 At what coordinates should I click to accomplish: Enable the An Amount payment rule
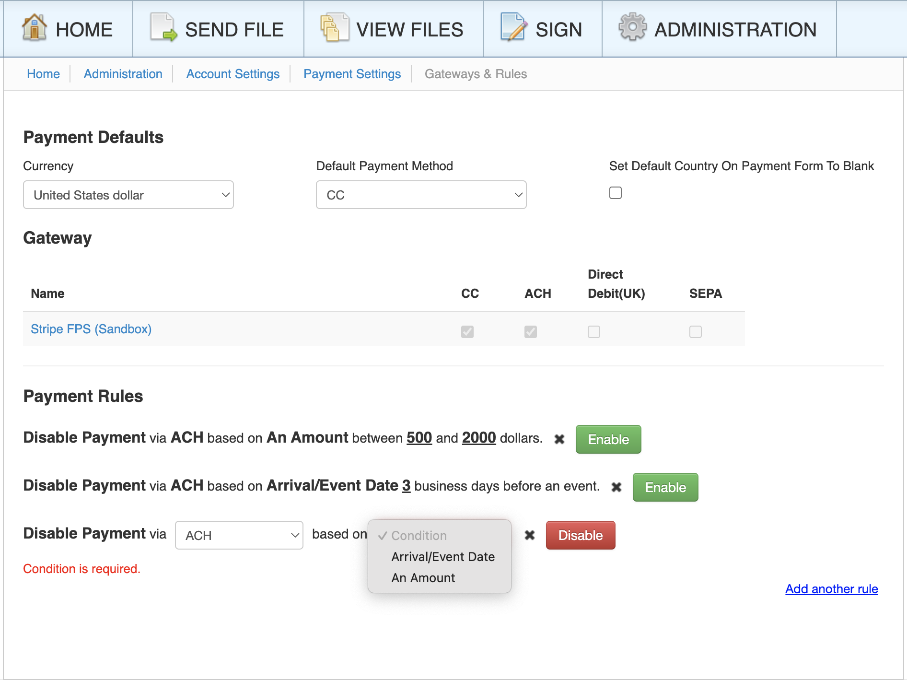coord(608,439)
